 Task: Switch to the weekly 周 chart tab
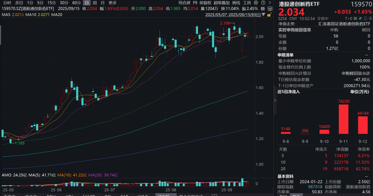(x=95, y=3)
